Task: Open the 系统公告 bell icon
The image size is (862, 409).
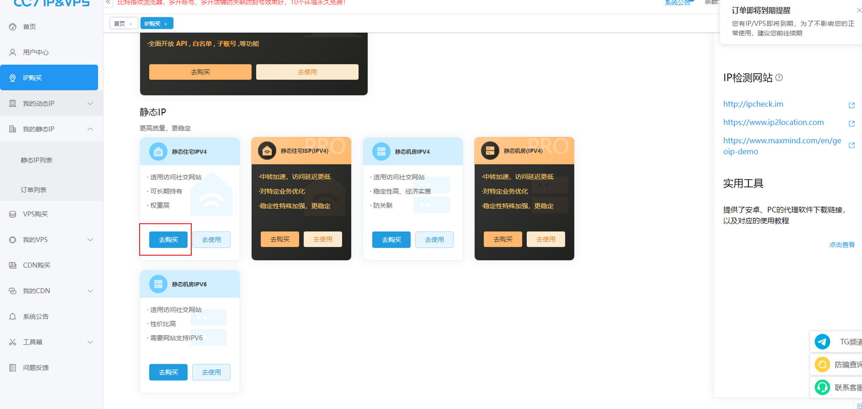Action: tap(12, 316)
